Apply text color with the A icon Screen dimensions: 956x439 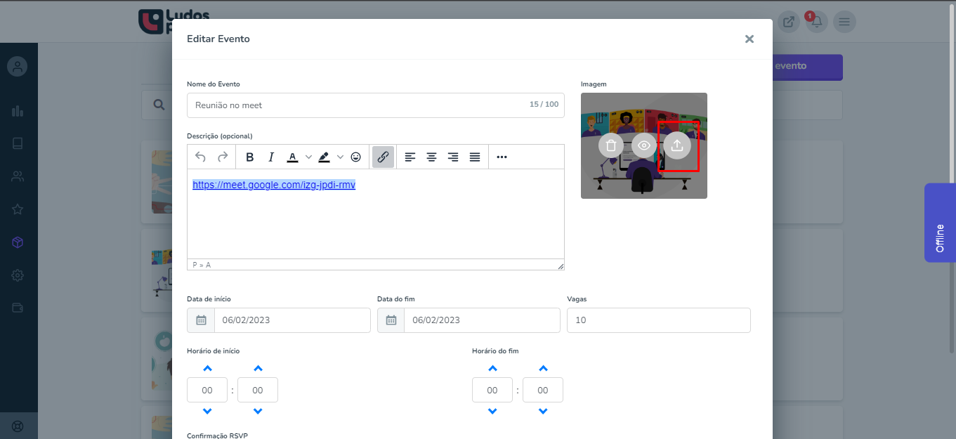tap(293, 157)
